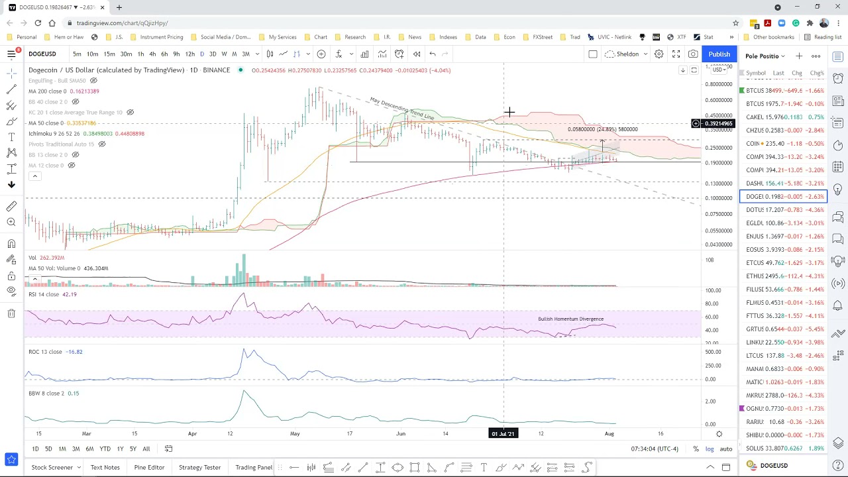848x477 pixels.
Task: Show the Pivots Traditional Auto 15 indicator
Action: click(102, 144)
